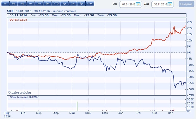
Task: Click the tall green volume bar in May
Action: (77, 106)
